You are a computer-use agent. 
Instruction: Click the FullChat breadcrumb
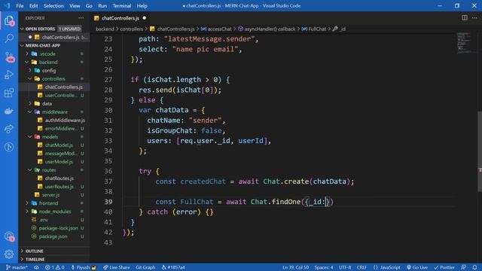click(x=317, y=29)
